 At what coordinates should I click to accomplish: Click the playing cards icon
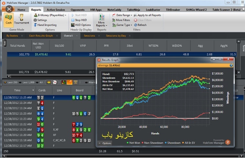coord(55,82)
